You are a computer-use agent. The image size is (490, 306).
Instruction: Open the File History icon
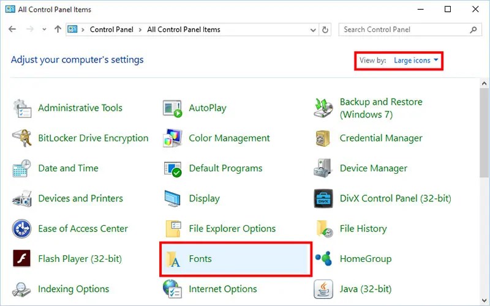(x=324, y=229)
